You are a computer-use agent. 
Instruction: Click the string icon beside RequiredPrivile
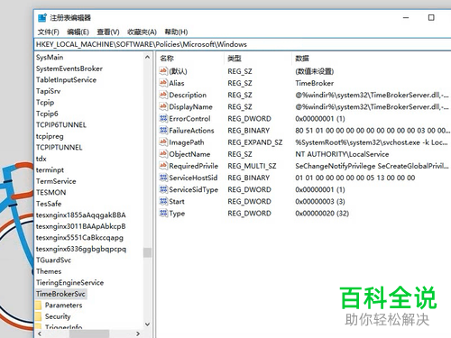(163, 166)
